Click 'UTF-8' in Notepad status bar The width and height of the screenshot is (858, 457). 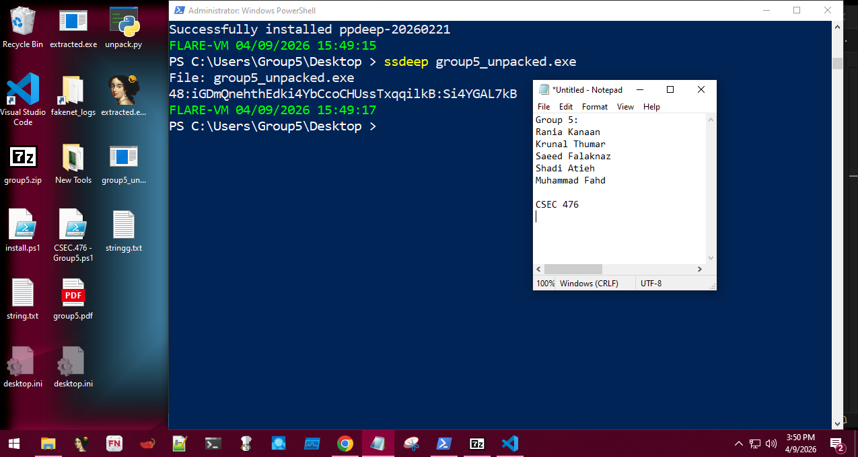651,284
